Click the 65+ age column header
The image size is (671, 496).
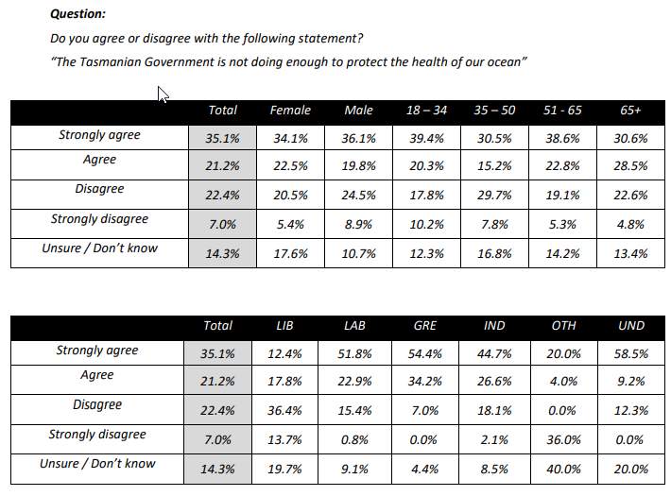630,111
